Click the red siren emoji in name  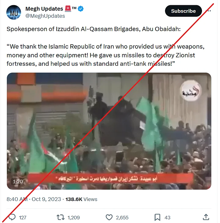(x=68, y=9)
